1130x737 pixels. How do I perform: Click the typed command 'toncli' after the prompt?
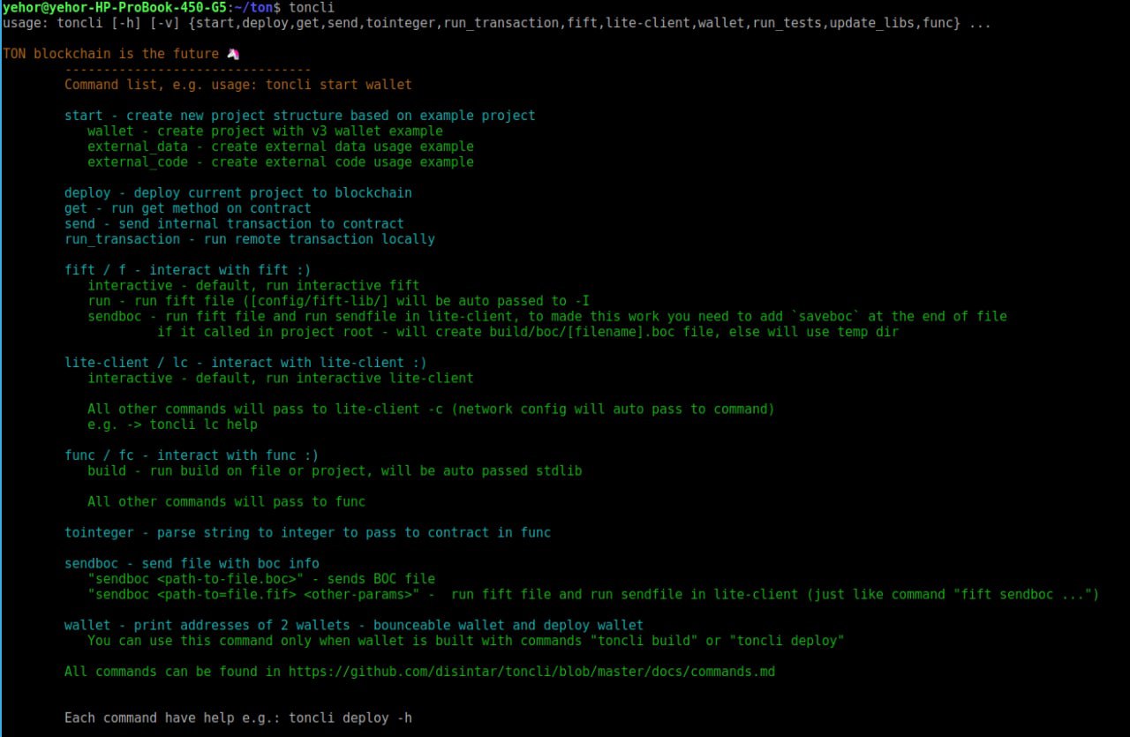[x=312, y=7]
